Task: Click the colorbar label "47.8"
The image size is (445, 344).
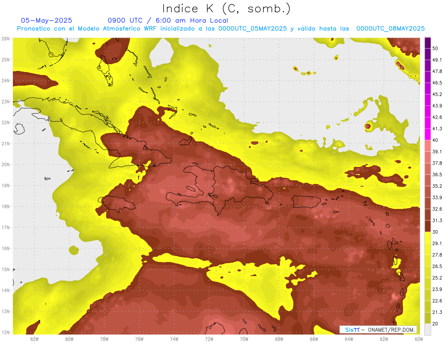Action: point(437,71)
